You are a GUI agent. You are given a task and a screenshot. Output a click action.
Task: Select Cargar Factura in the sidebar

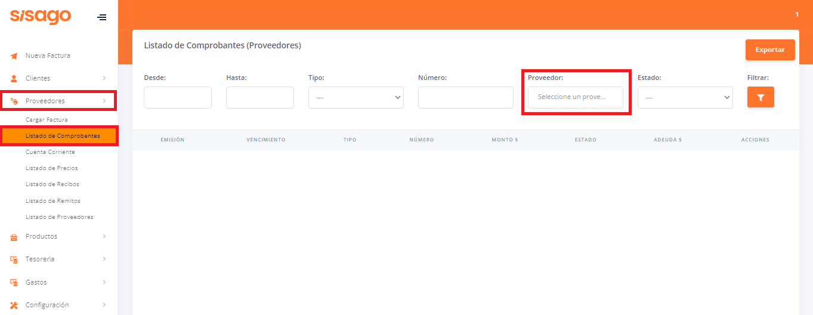(x=47, y=120)
